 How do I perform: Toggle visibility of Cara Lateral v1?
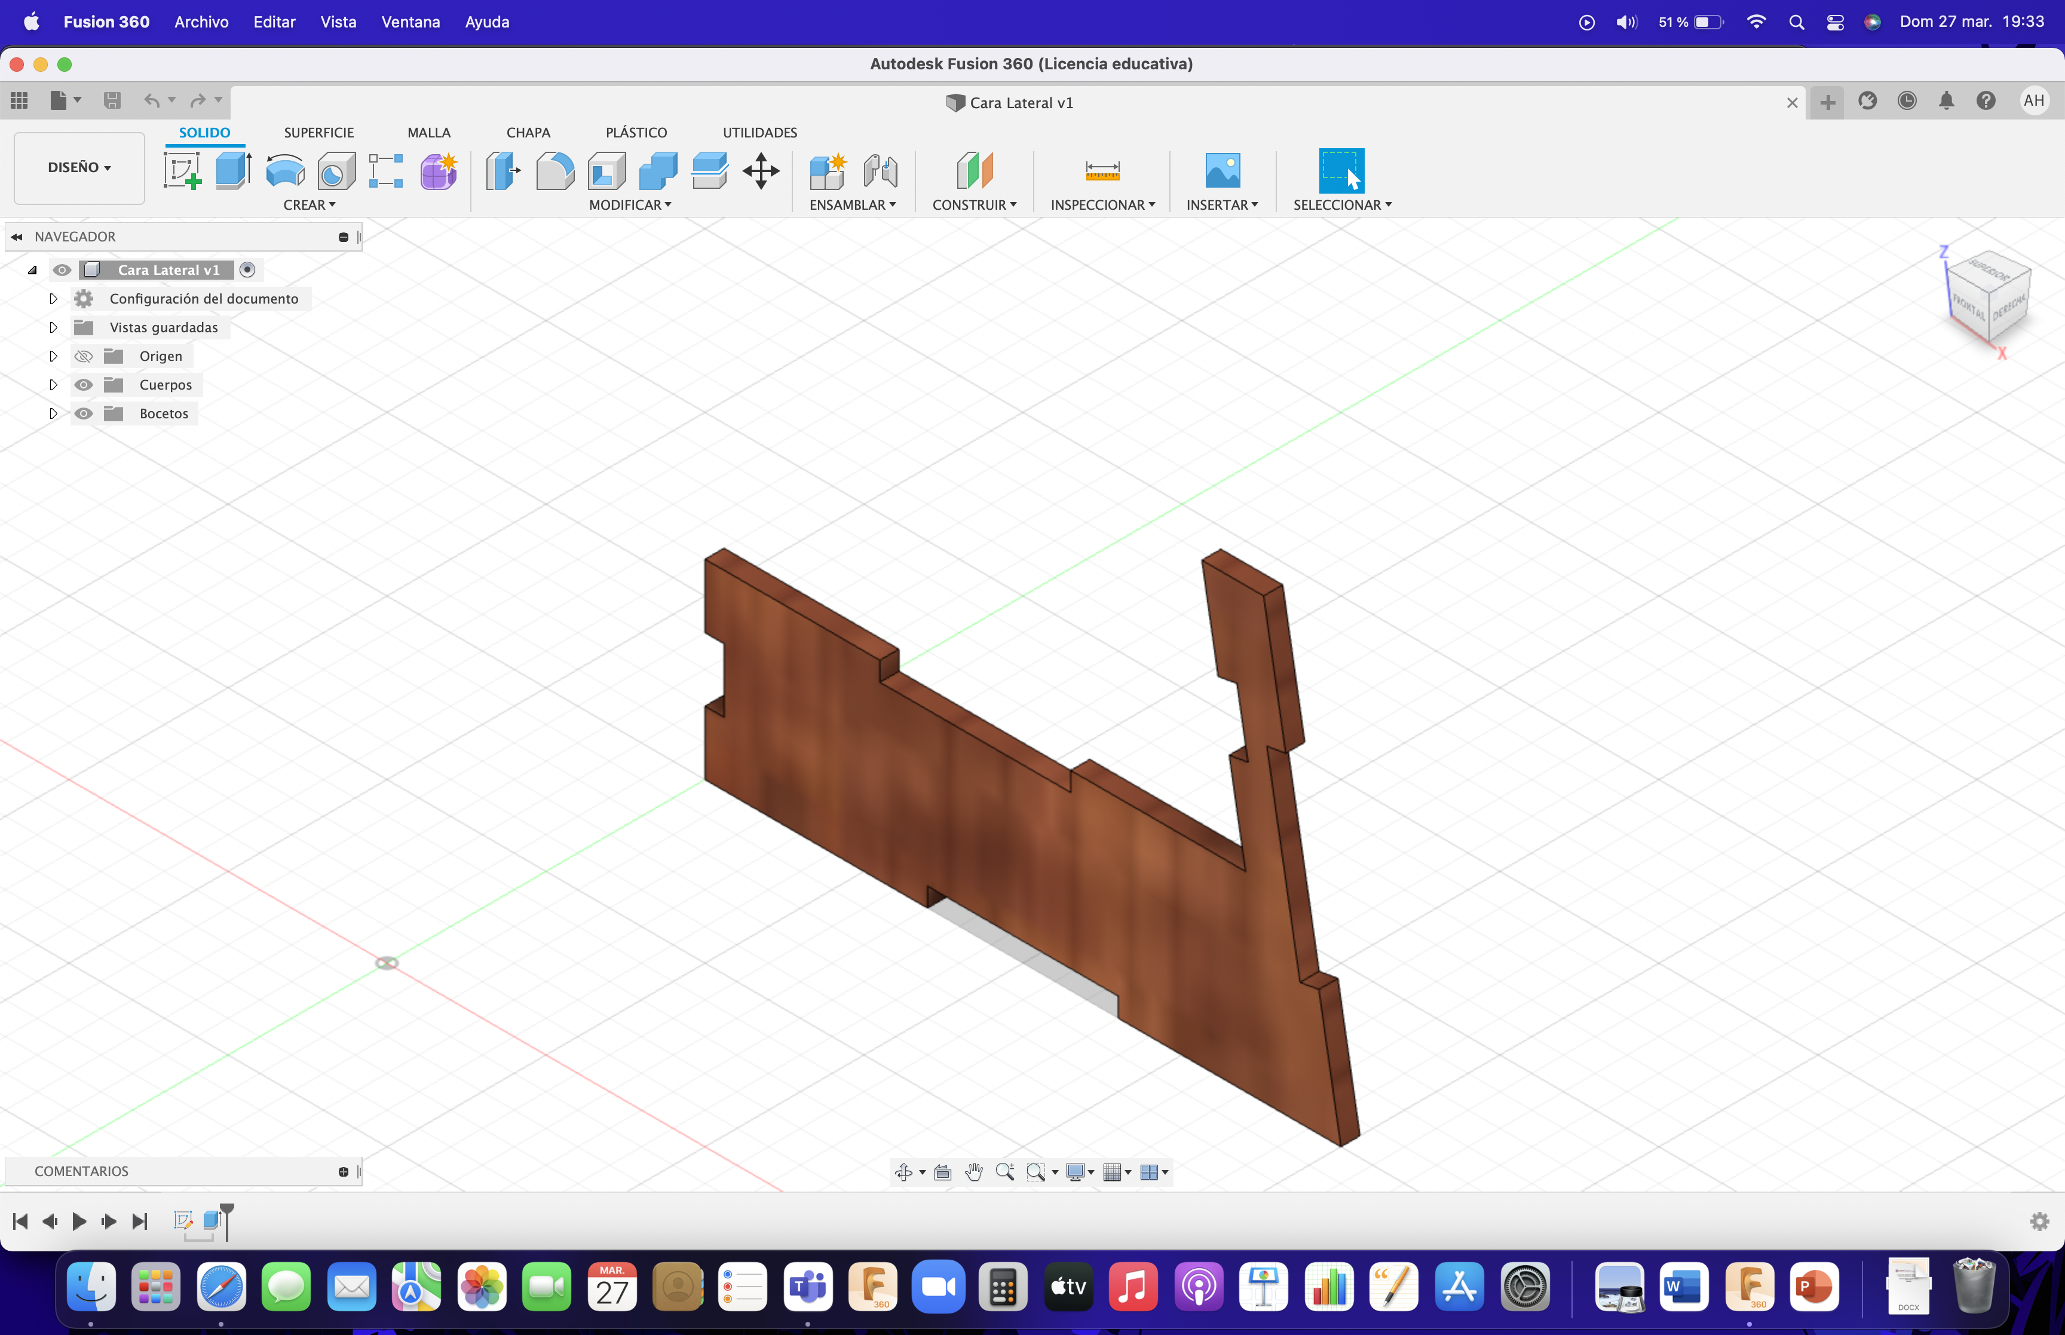[x=62, y=271]
